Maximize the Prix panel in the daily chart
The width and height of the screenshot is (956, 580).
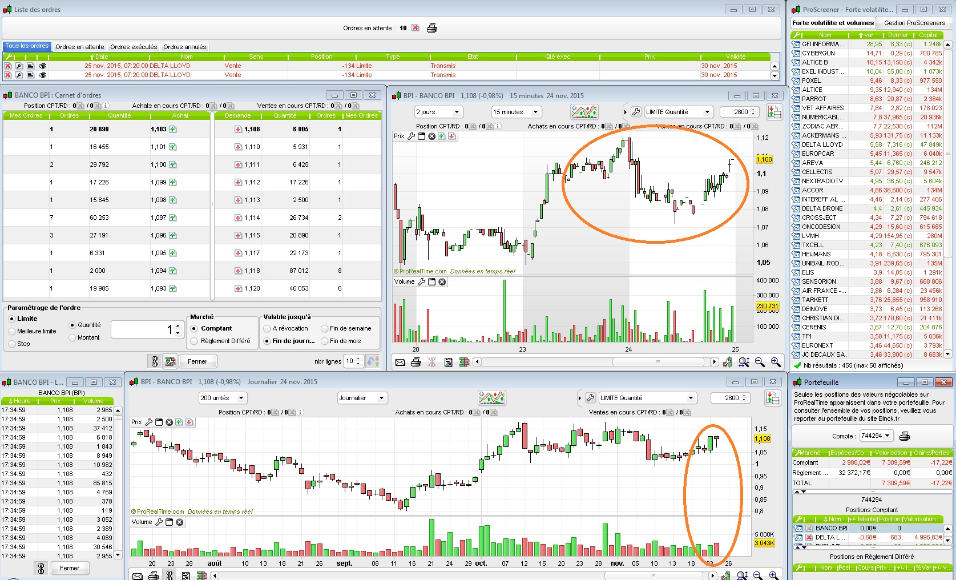tap(159, 422)
